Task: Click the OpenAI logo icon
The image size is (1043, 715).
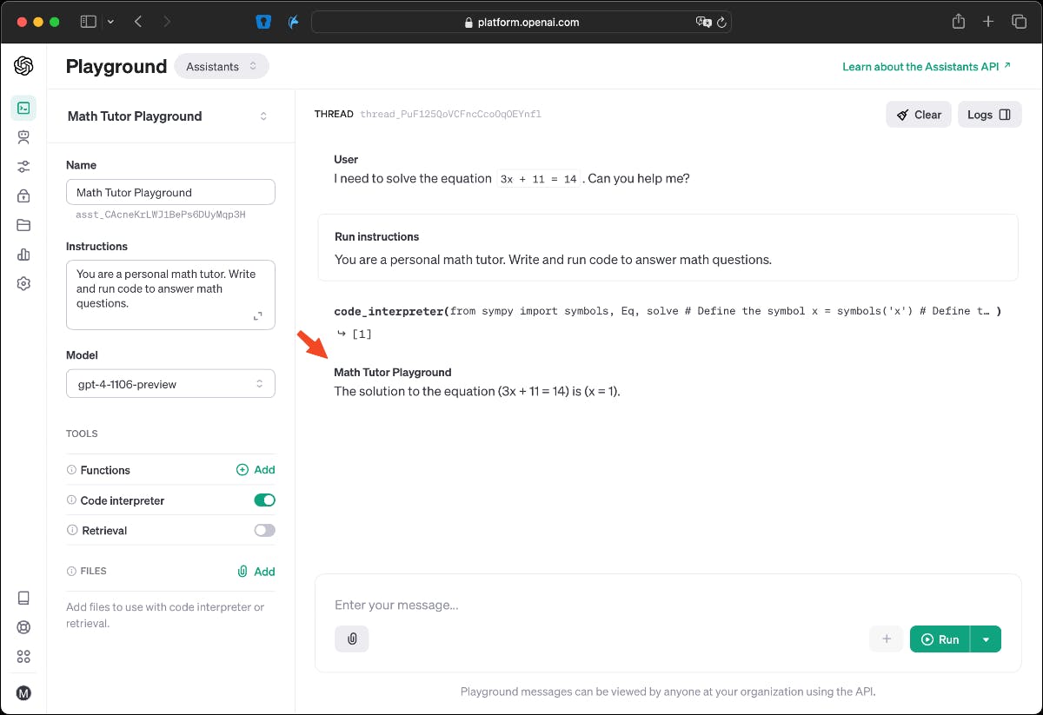Action: click(23, 66)
